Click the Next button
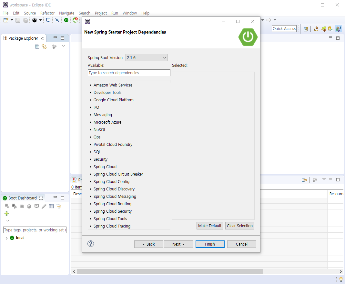This screenshot has height=284, width=345. [178, 244]
